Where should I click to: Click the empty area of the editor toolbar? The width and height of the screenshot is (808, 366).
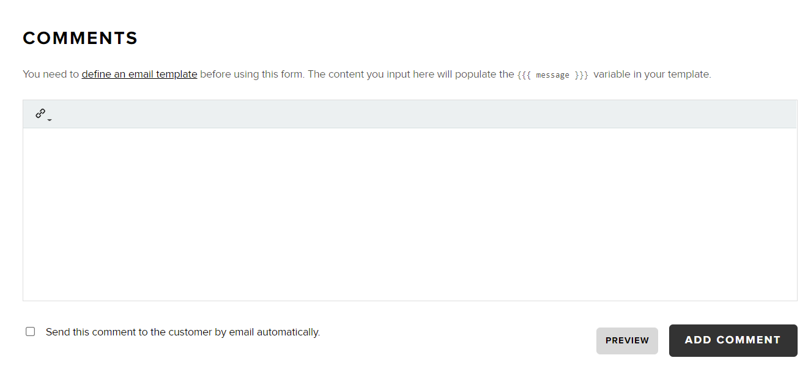422,114
